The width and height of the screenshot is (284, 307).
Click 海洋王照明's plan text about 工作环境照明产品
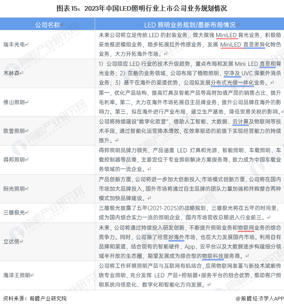point(190,275)
